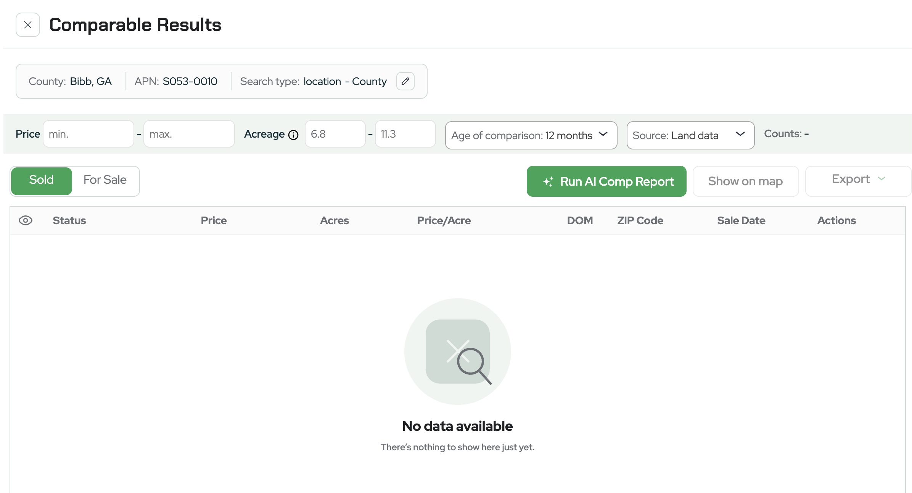Sort by the Sale Date column header
The width and height of the screenshot is (912, 493).
[741, 220]
